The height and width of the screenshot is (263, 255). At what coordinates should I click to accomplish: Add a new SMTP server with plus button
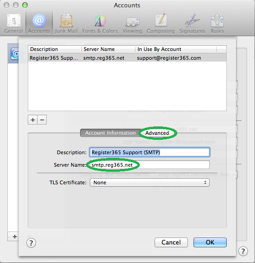pyautogui.click(x=33, y=120)
